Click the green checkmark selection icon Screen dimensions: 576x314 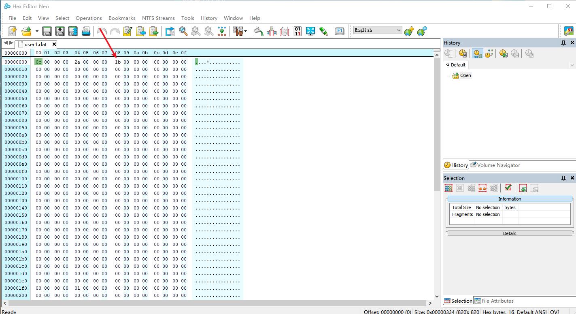coord(508,188)
